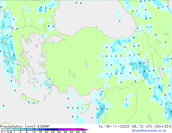
Task: Select the 5–10 mm legend swatch
Action: [x=30, y=129]
